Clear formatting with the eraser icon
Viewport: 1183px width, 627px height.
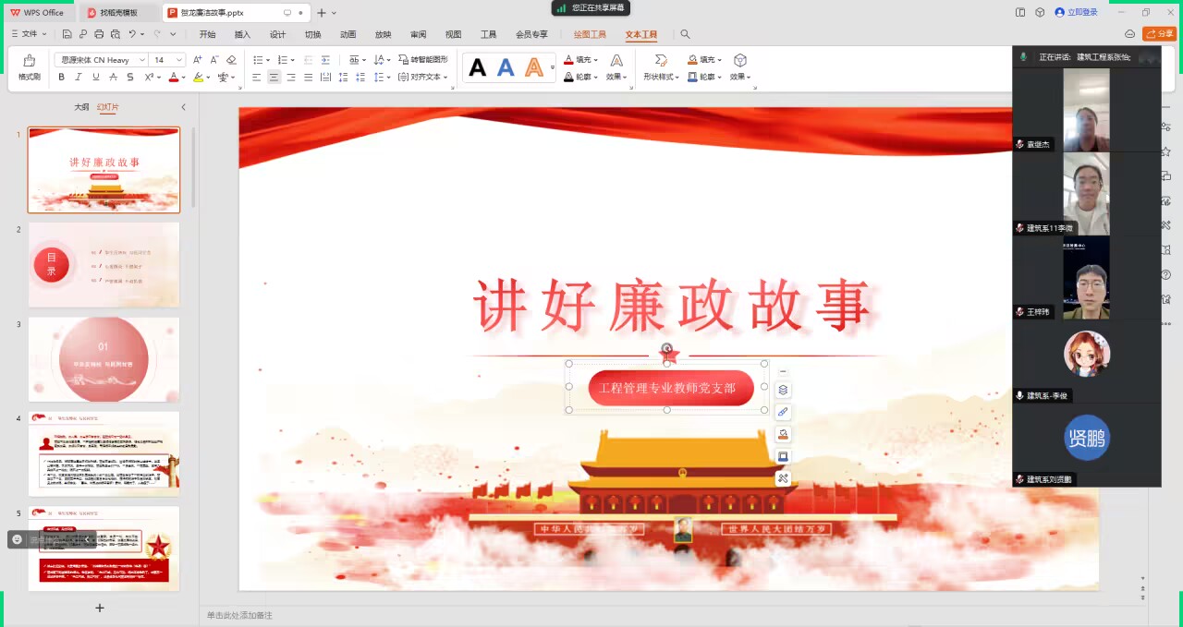(231, 60)
